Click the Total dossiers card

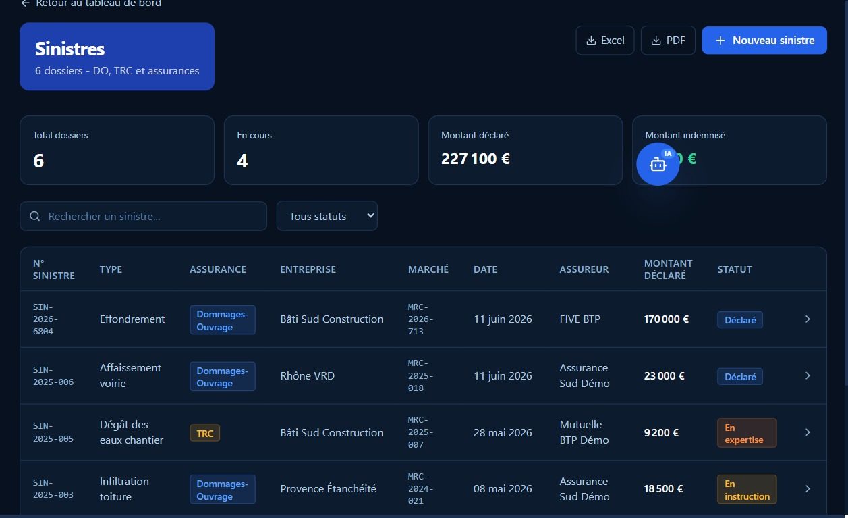click(117, 150)
